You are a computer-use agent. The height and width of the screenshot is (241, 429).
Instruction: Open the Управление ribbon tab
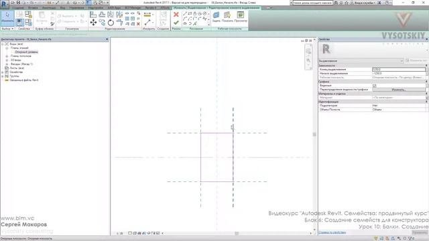tap(76, 8)
